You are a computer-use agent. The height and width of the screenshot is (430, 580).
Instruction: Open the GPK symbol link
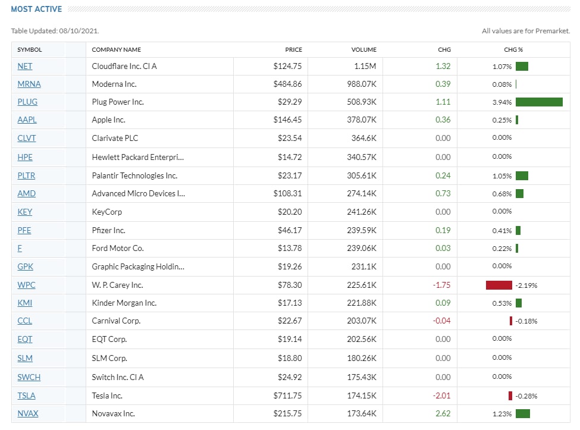pyautogui.click(x=25, y=266)
